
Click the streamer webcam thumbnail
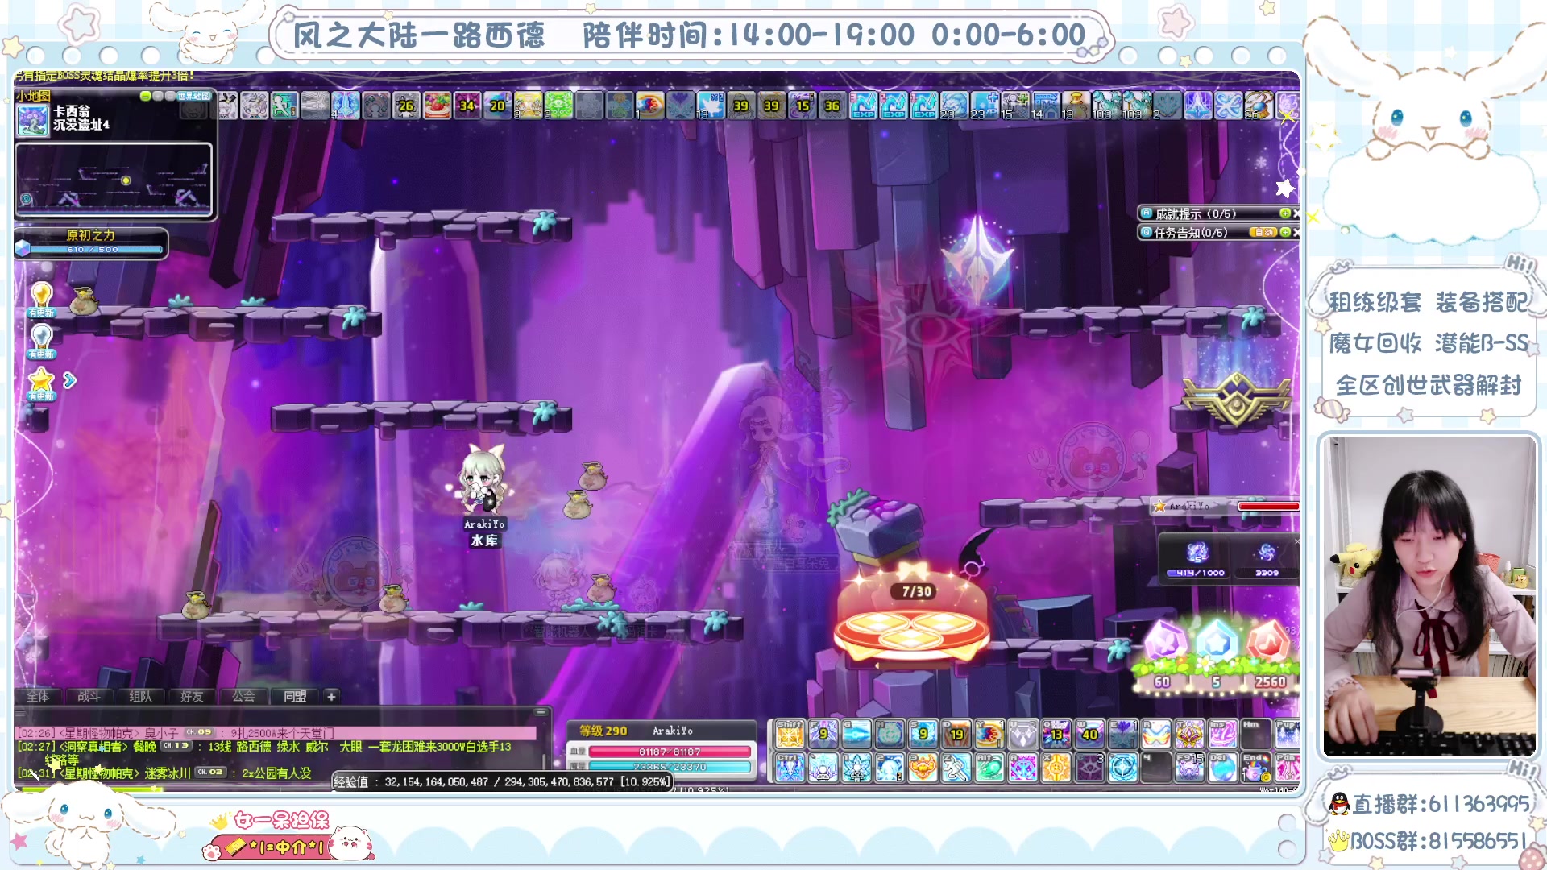pos(1429,596)
